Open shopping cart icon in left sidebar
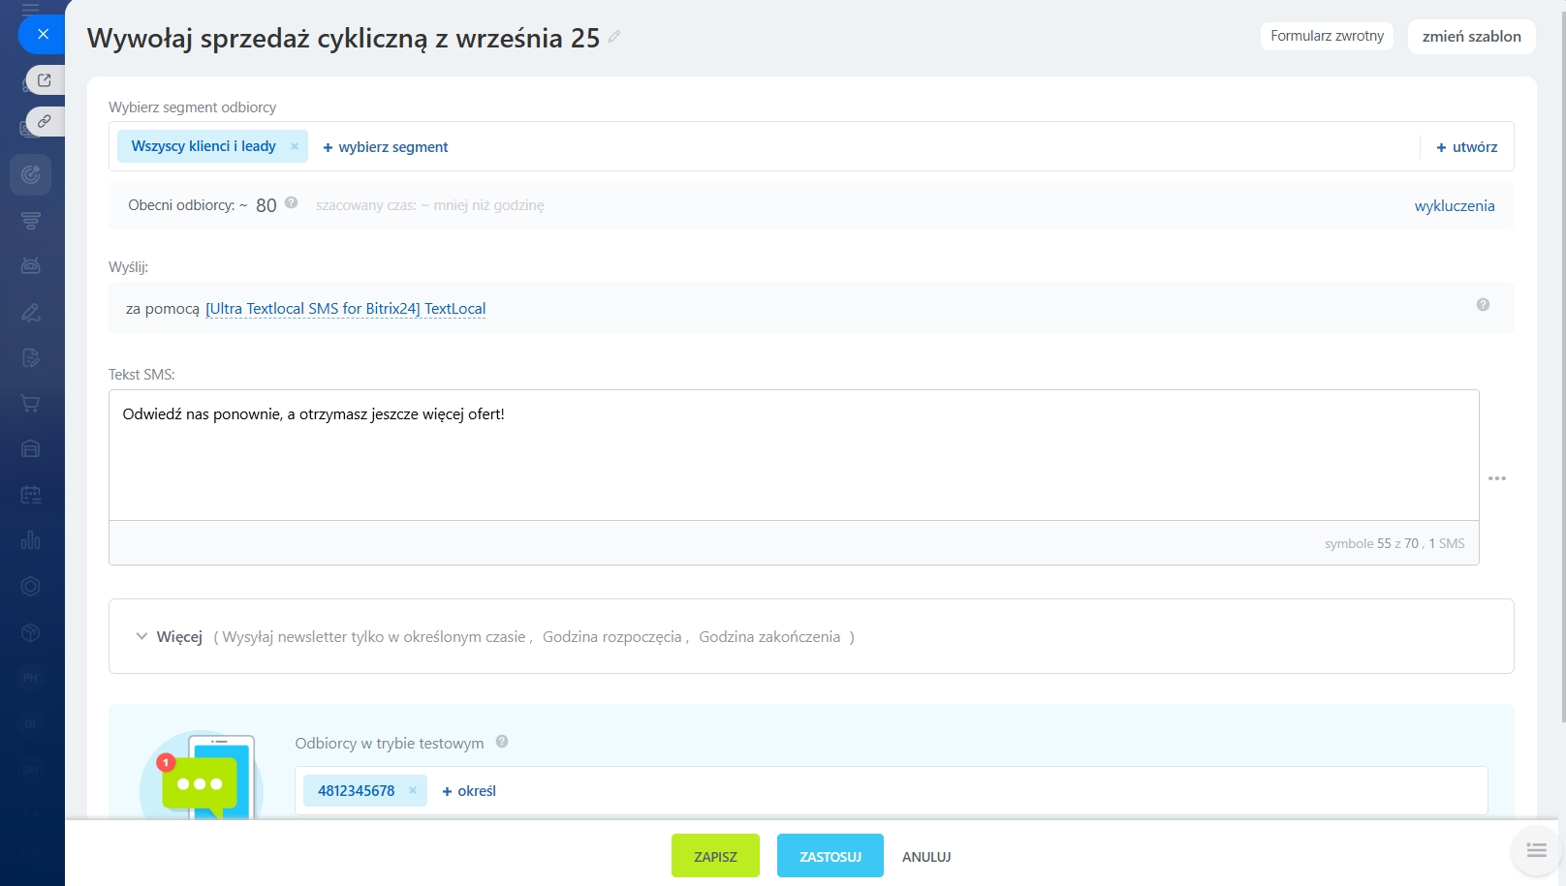 31,404
